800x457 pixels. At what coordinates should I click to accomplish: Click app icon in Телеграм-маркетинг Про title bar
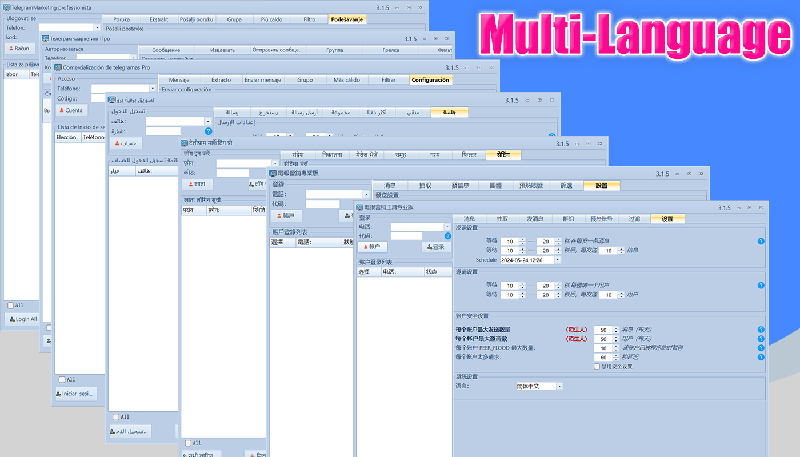coord(45,38)
